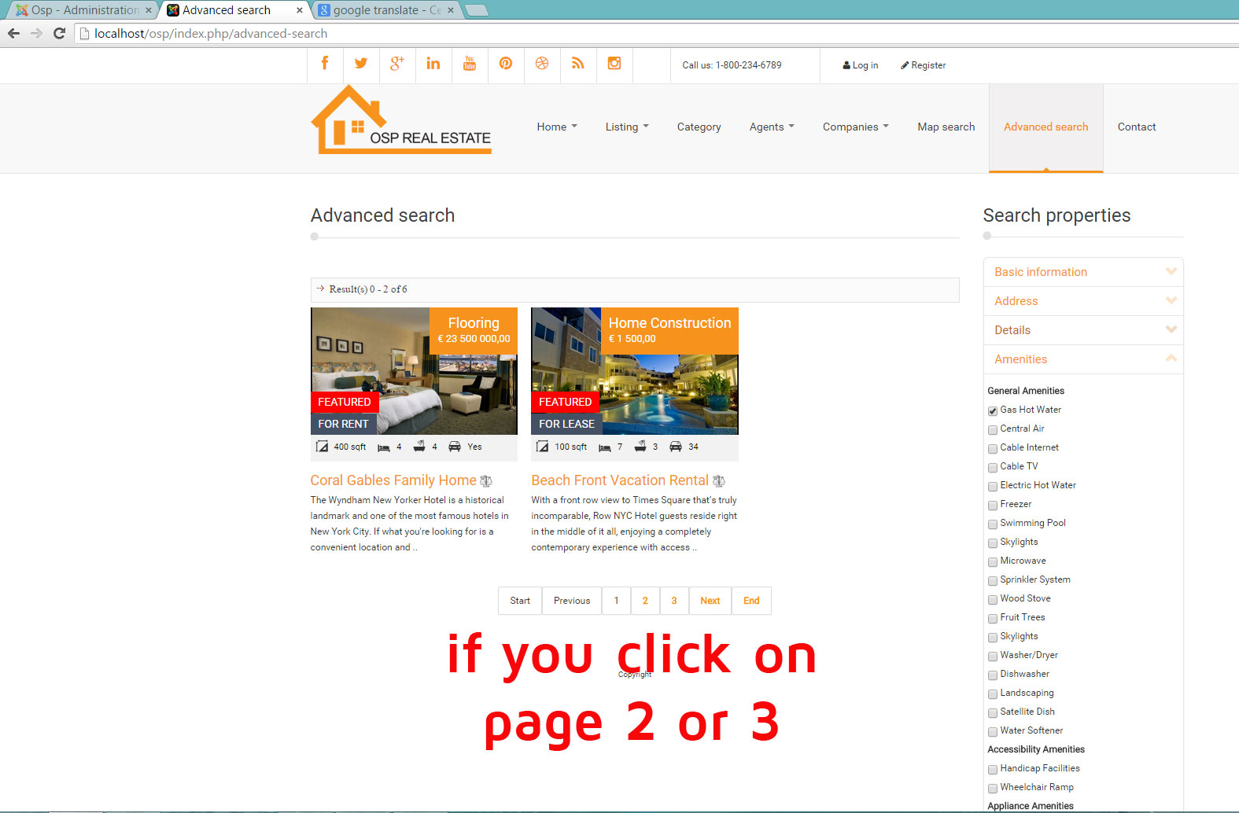1239x813 pixels.
Task: Expand the Basic information section
Action: pyautogui.click(x=1082, y=272)
